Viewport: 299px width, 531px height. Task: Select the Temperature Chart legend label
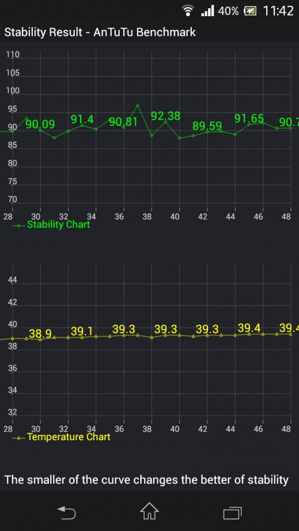69,437
